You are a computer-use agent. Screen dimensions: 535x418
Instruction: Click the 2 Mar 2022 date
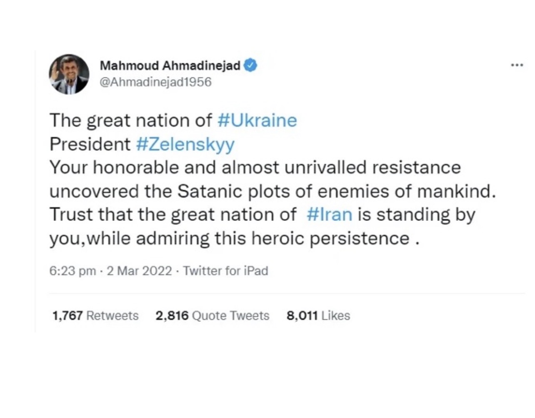(x=139, y=271)
